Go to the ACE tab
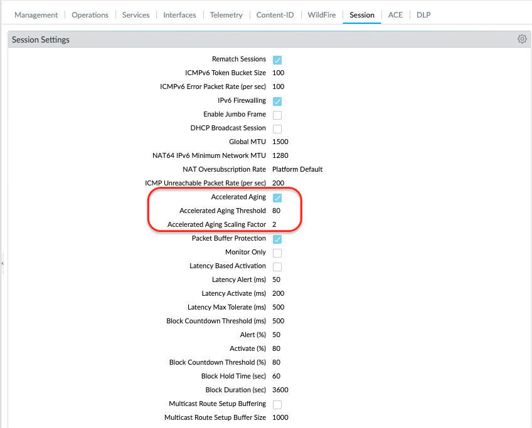Image resolution: width=532 pixels, height=428 pixels. coord(395,15)
